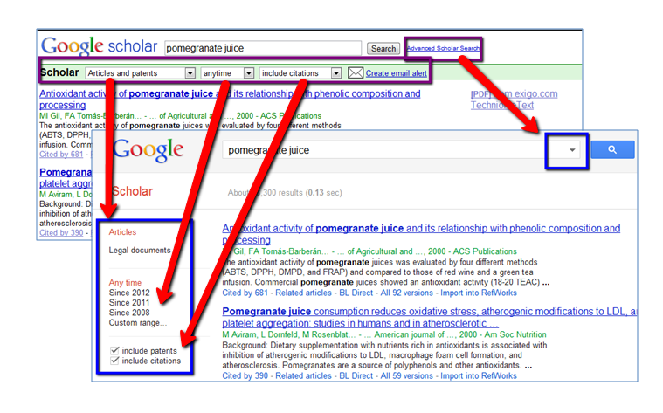Image resolution: width=663 pixels, height=413 pixels.
Task: Open All 92 versions link
Action: point(407,293)
